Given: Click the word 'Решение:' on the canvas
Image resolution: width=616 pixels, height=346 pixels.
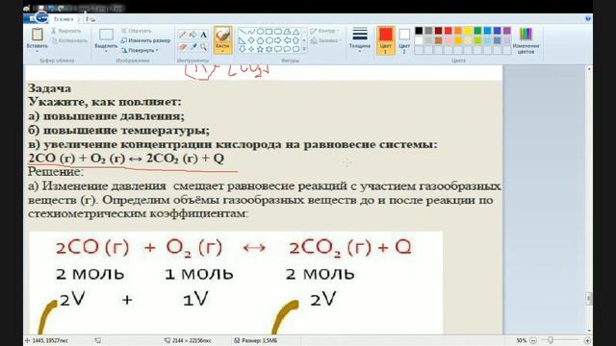Looking at the screenshot, I should 56,171.
